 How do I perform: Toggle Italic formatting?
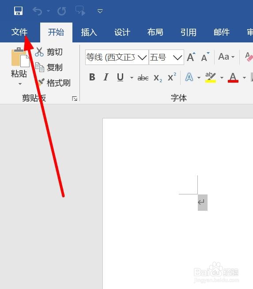(106, 77)
